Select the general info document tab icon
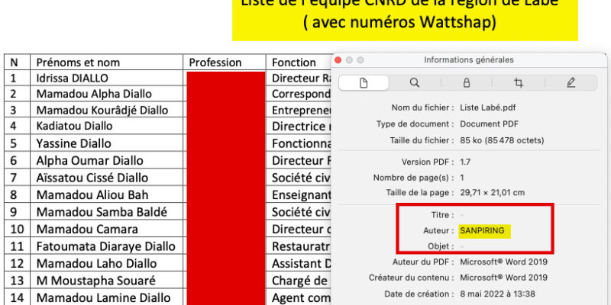611x305 pixels. pos(363,82)
